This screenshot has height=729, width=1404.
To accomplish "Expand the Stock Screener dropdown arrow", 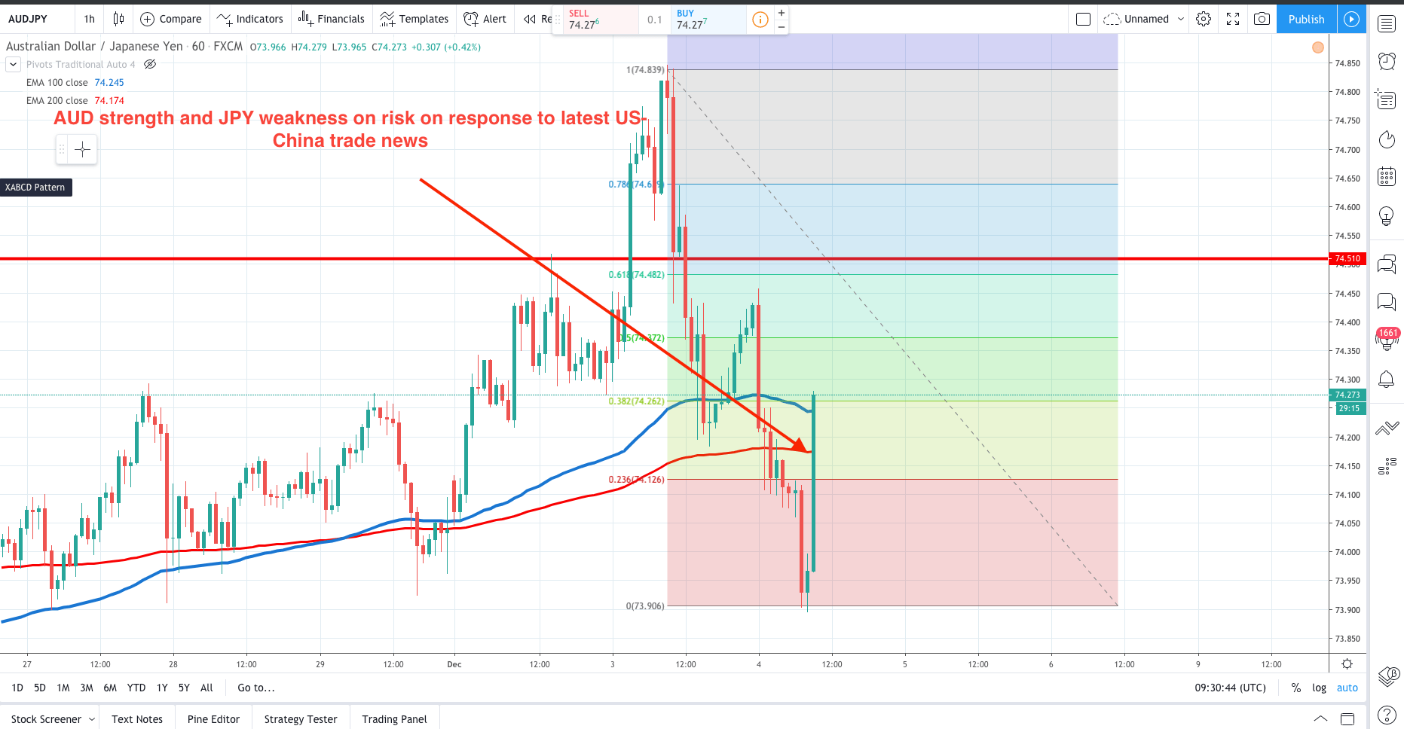I will tap(92, 719).
